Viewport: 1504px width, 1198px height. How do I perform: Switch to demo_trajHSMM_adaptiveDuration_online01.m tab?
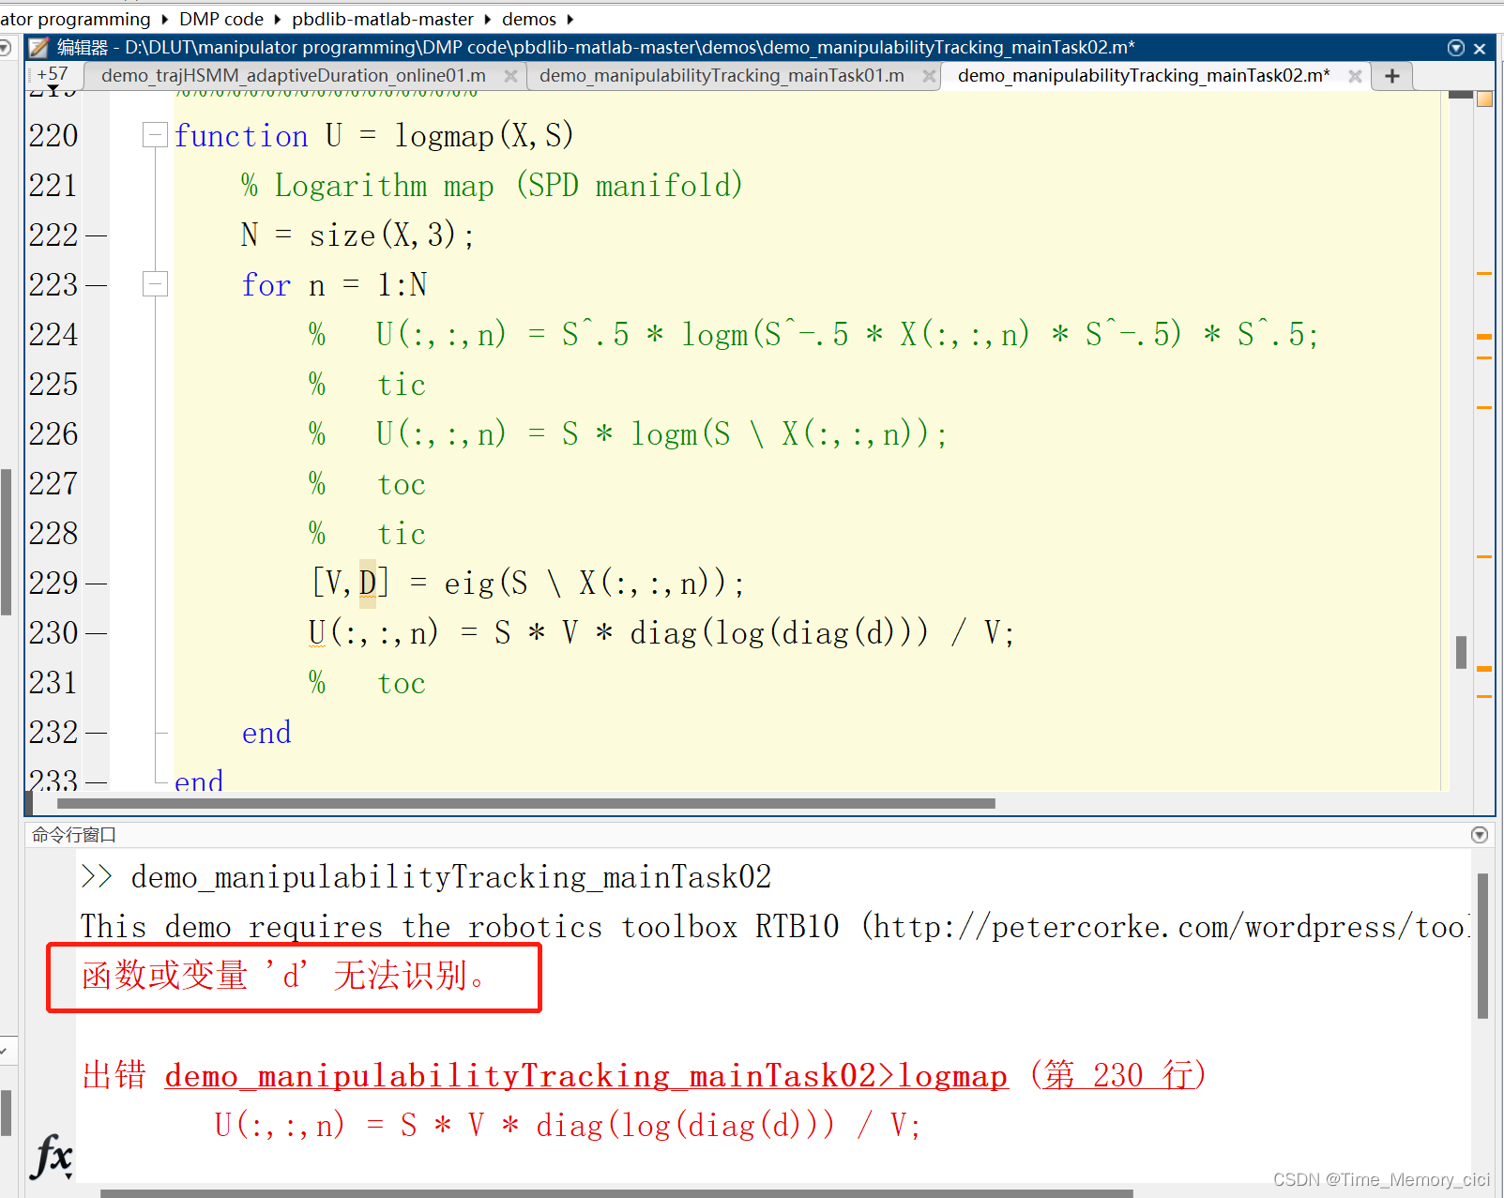294,75
